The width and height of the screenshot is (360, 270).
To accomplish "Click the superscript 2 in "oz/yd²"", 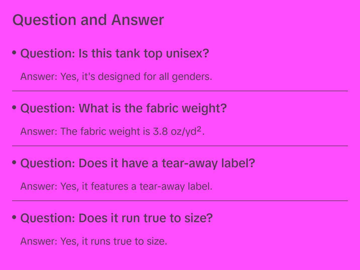I will coord(199,129).
